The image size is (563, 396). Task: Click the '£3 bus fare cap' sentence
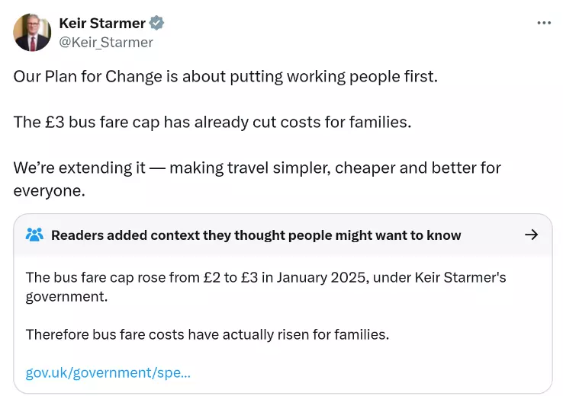coord(212,122)
